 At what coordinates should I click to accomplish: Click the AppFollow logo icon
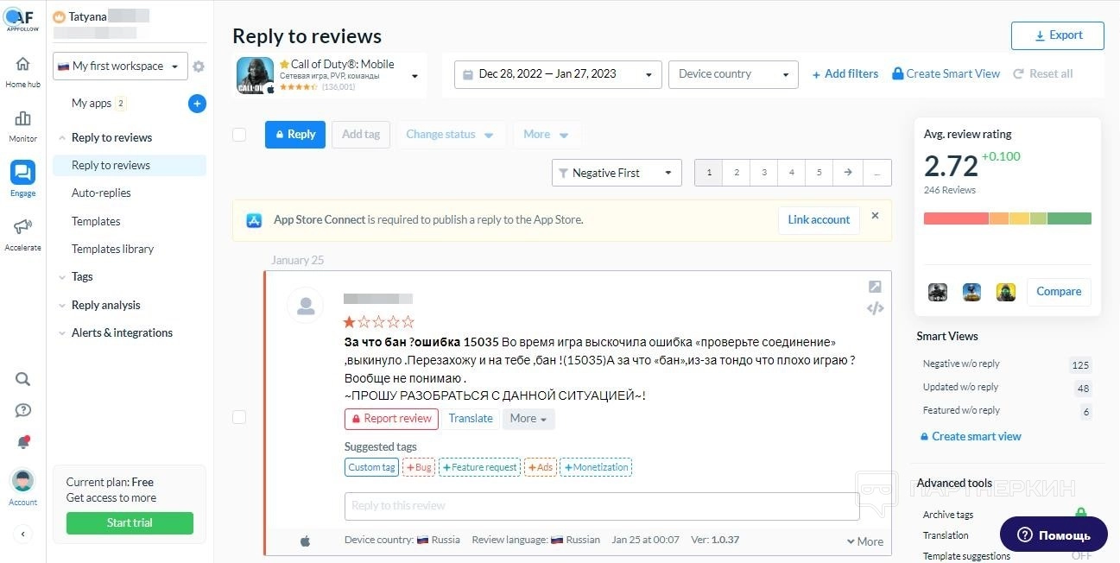pyautogui.click(x=19, y=19)
